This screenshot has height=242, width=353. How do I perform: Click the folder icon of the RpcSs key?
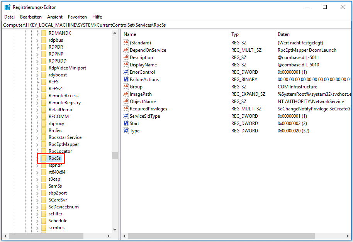tap(44, 158)
